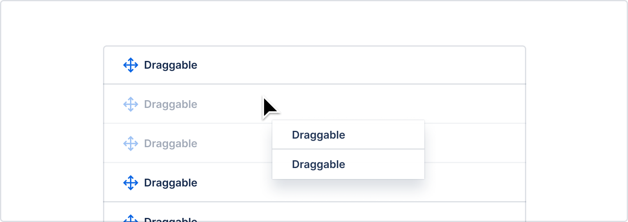The image size is (628, 222).
Task: Click divider line between upper and lower floating items
Action: coord(348,149)
